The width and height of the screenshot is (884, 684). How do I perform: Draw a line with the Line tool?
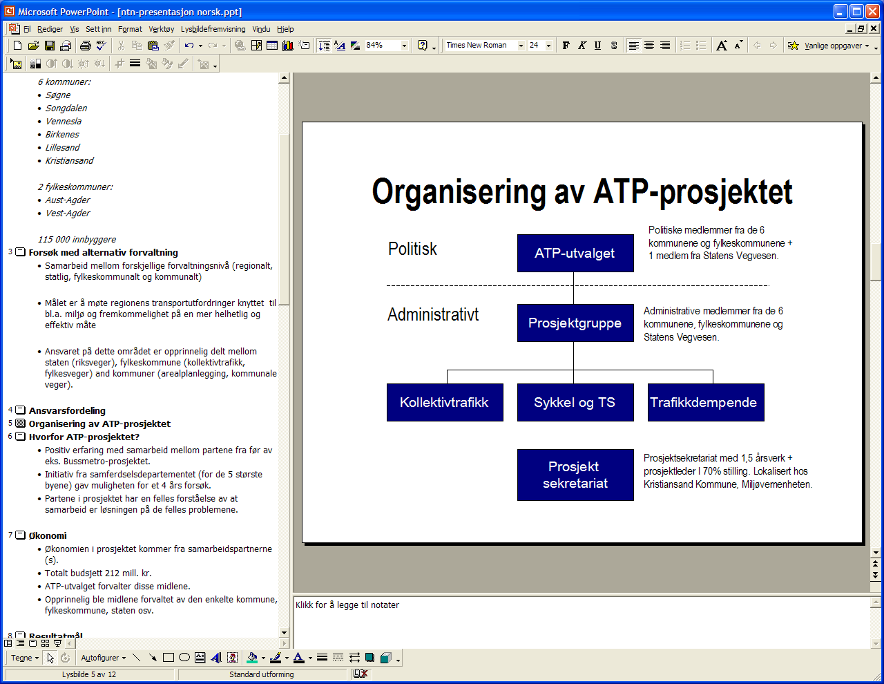click(x=137, y=658)
